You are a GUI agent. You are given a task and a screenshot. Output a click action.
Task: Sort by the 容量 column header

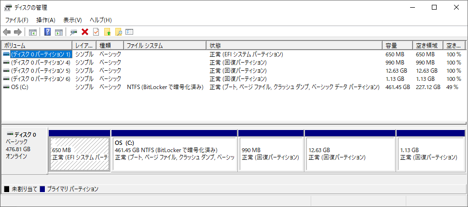[398, 46]
